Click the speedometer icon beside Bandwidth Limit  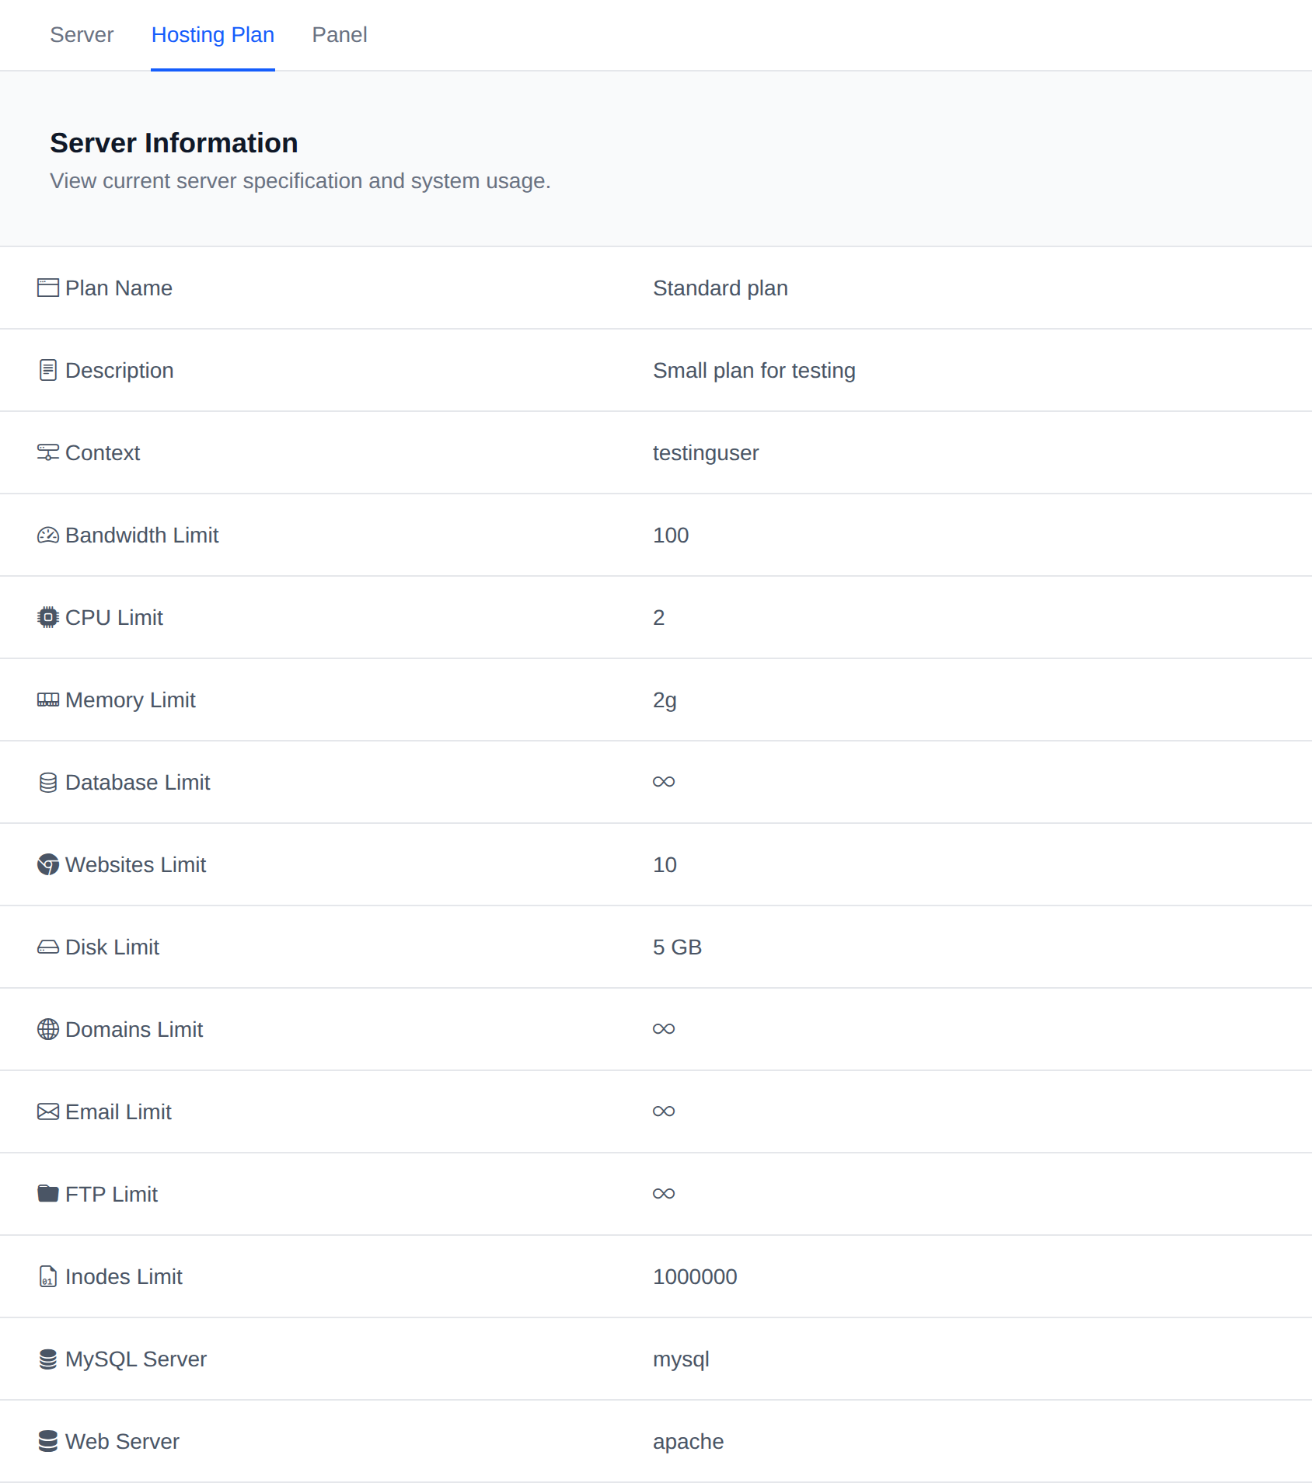[x=48, y=535]
